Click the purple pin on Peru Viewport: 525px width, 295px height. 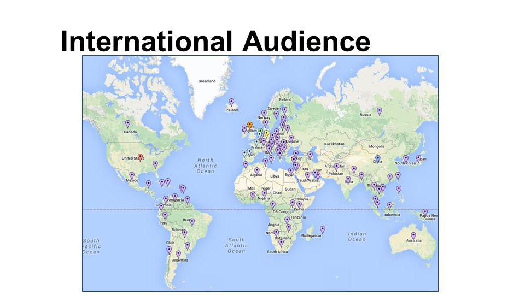click(165, 216)
